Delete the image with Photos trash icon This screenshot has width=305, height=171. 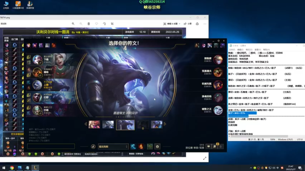(x=89, y=24)
